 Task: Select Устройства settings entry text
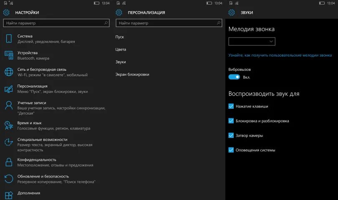[x=28, y=53]
